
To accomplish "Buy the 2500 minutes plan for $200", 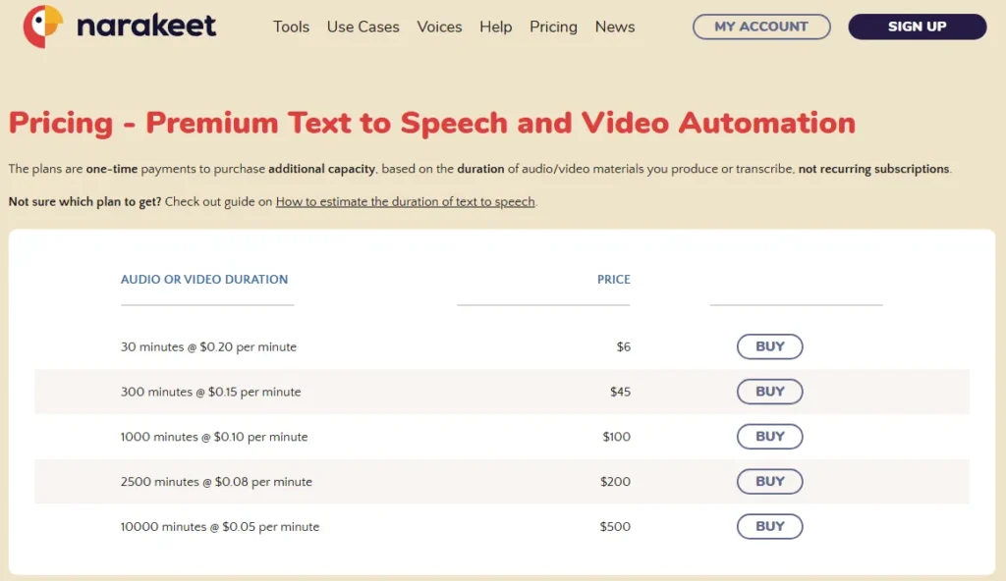I will [770, 481].
